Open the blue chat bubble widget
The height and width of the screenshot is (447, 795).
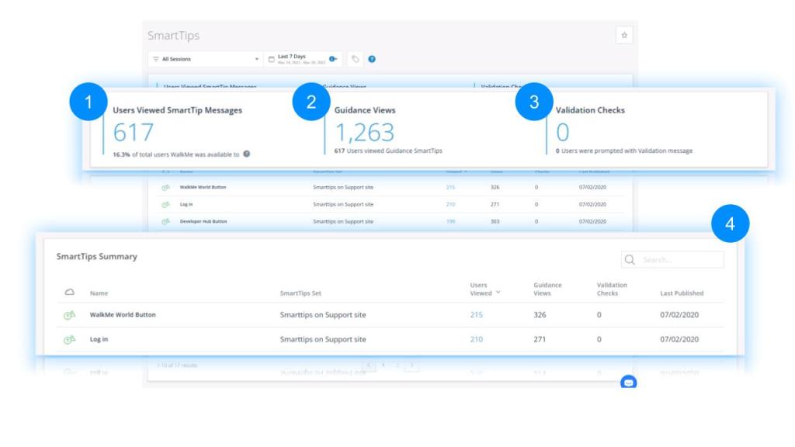click(628, 382)
